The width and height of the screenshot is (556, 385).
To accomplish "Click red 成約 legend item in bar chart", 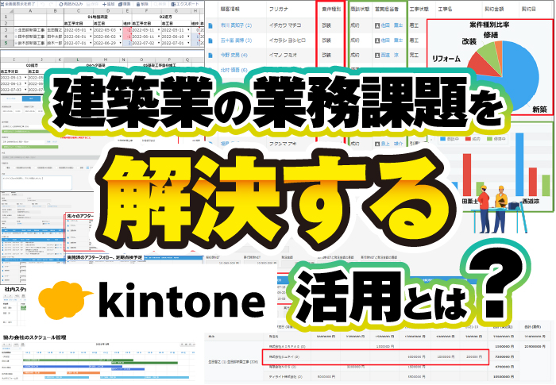I will 473,139.
